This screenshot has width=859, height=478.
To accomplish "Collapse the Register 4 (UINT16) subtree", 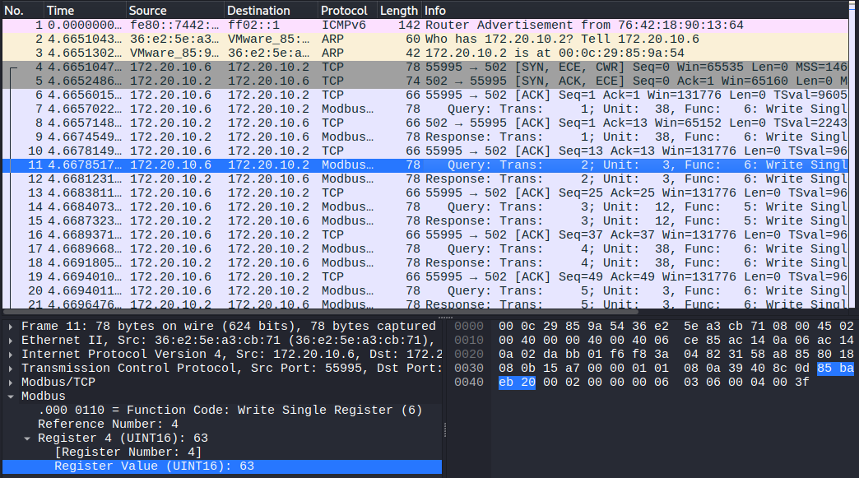I will tap(26, 439).
